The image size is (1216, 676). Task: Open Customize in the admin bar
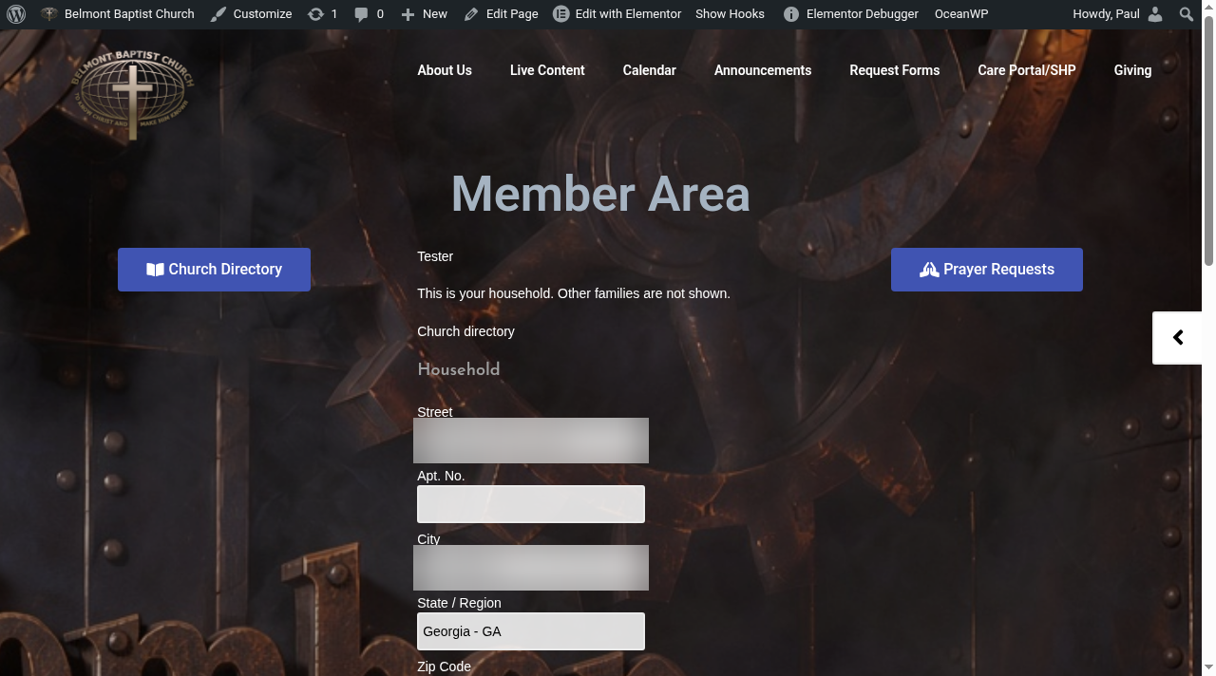(251, 14)
